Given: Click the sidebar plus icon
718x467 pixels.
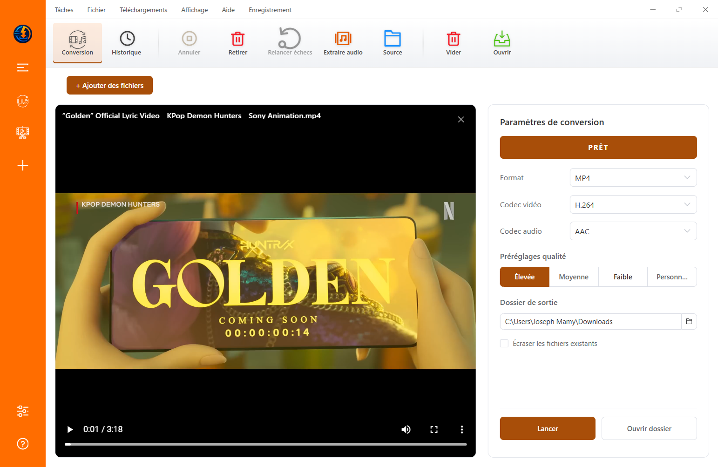Looking at the screenshot, I should click(x=23, y=165).
